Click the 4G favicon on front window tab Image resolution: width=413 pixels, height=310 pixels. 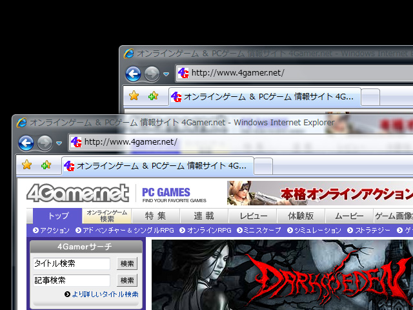69,166
